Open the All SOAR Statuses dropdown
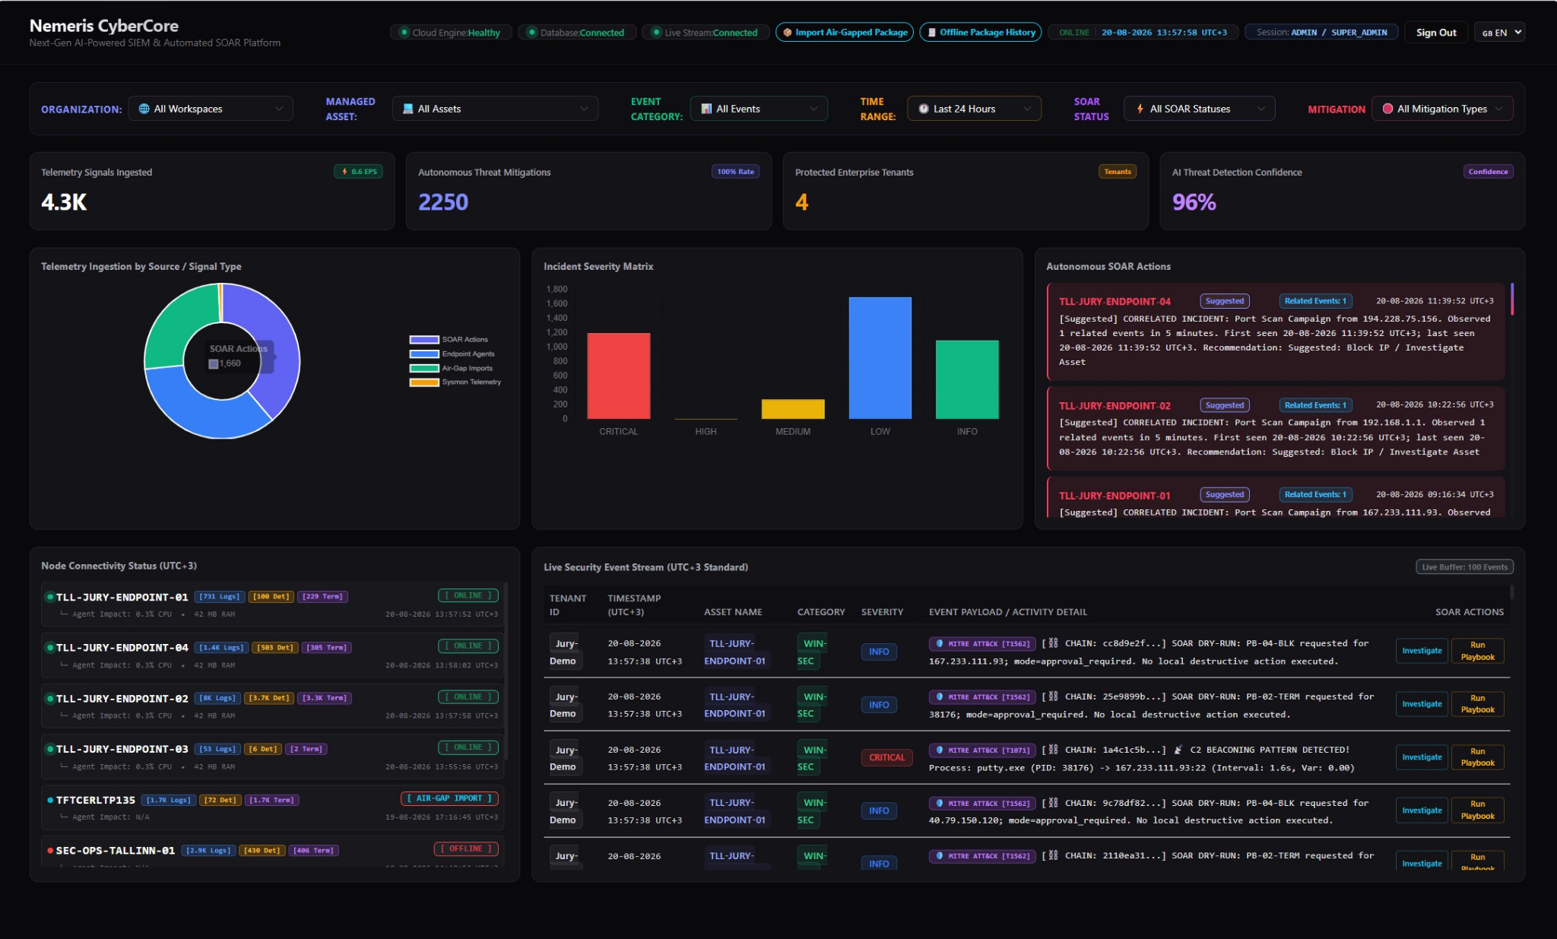The width and height of the screenshot is (1557, 939). [1199, 109]
